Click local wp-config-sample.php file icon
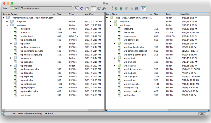Viewport: 211px width, 123px height. pyautogui.click(x=120, y=55)
